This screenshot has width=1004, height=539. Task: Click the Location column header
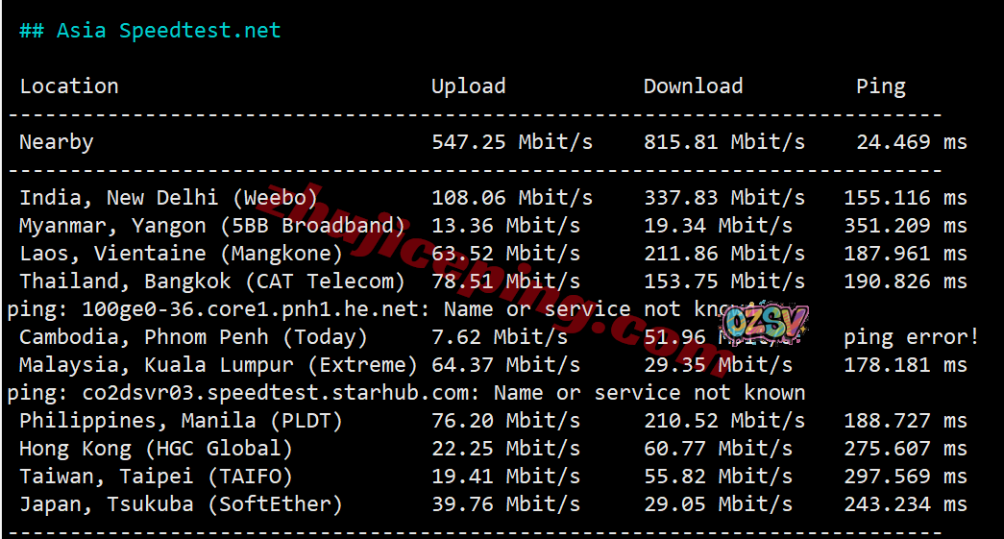[69, 86]
